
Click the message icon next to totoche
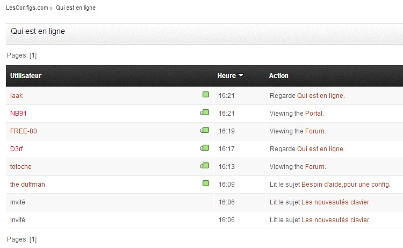[205, 166]
